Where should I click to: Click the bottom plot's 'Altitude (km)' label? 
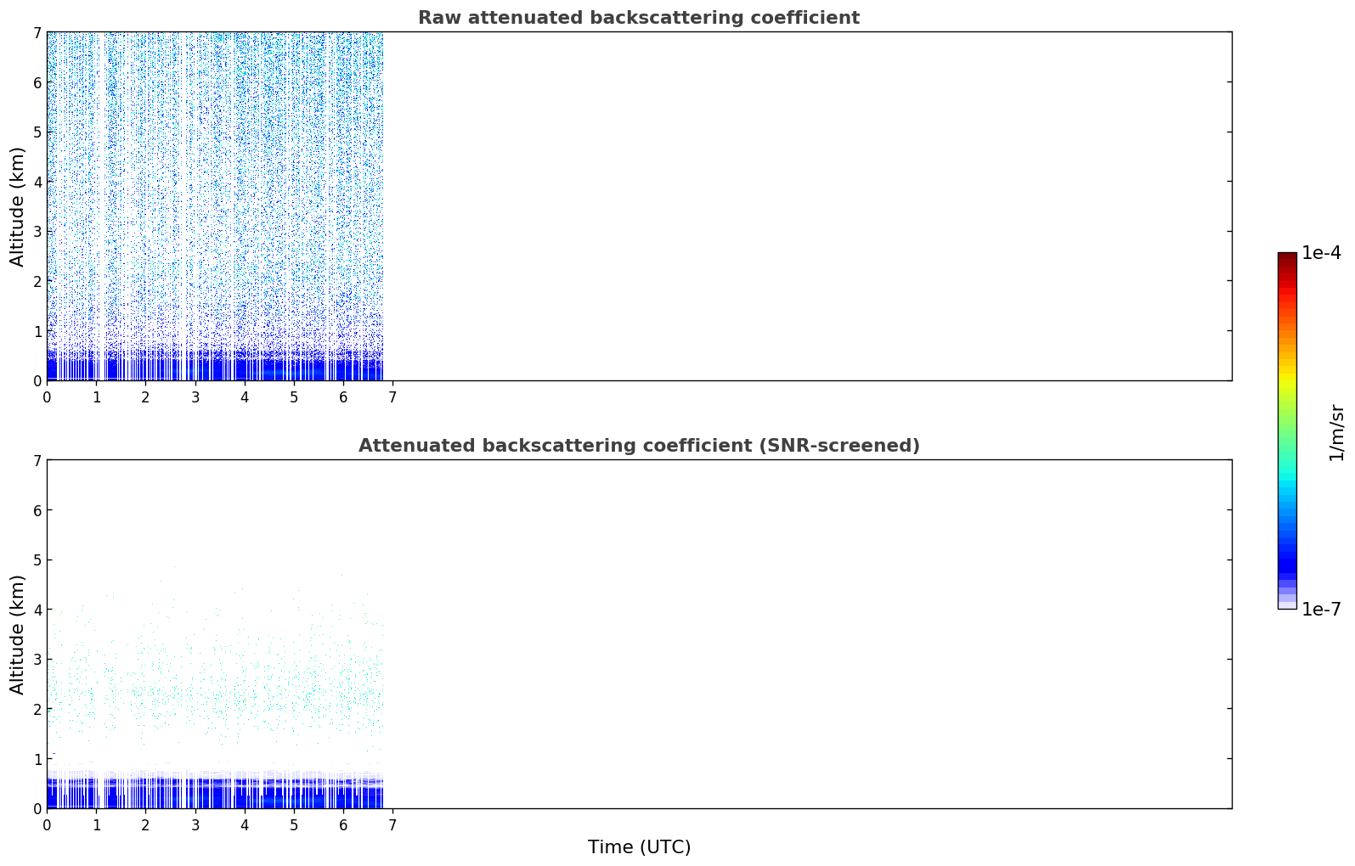click(18, 634)
